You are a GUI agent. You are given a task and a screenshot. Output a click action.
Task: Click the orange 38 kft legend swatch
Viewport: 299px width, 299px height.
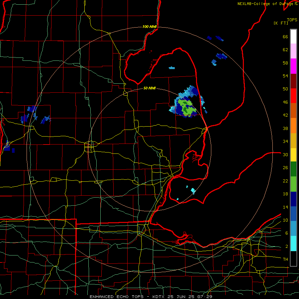[x=293, y=126]
